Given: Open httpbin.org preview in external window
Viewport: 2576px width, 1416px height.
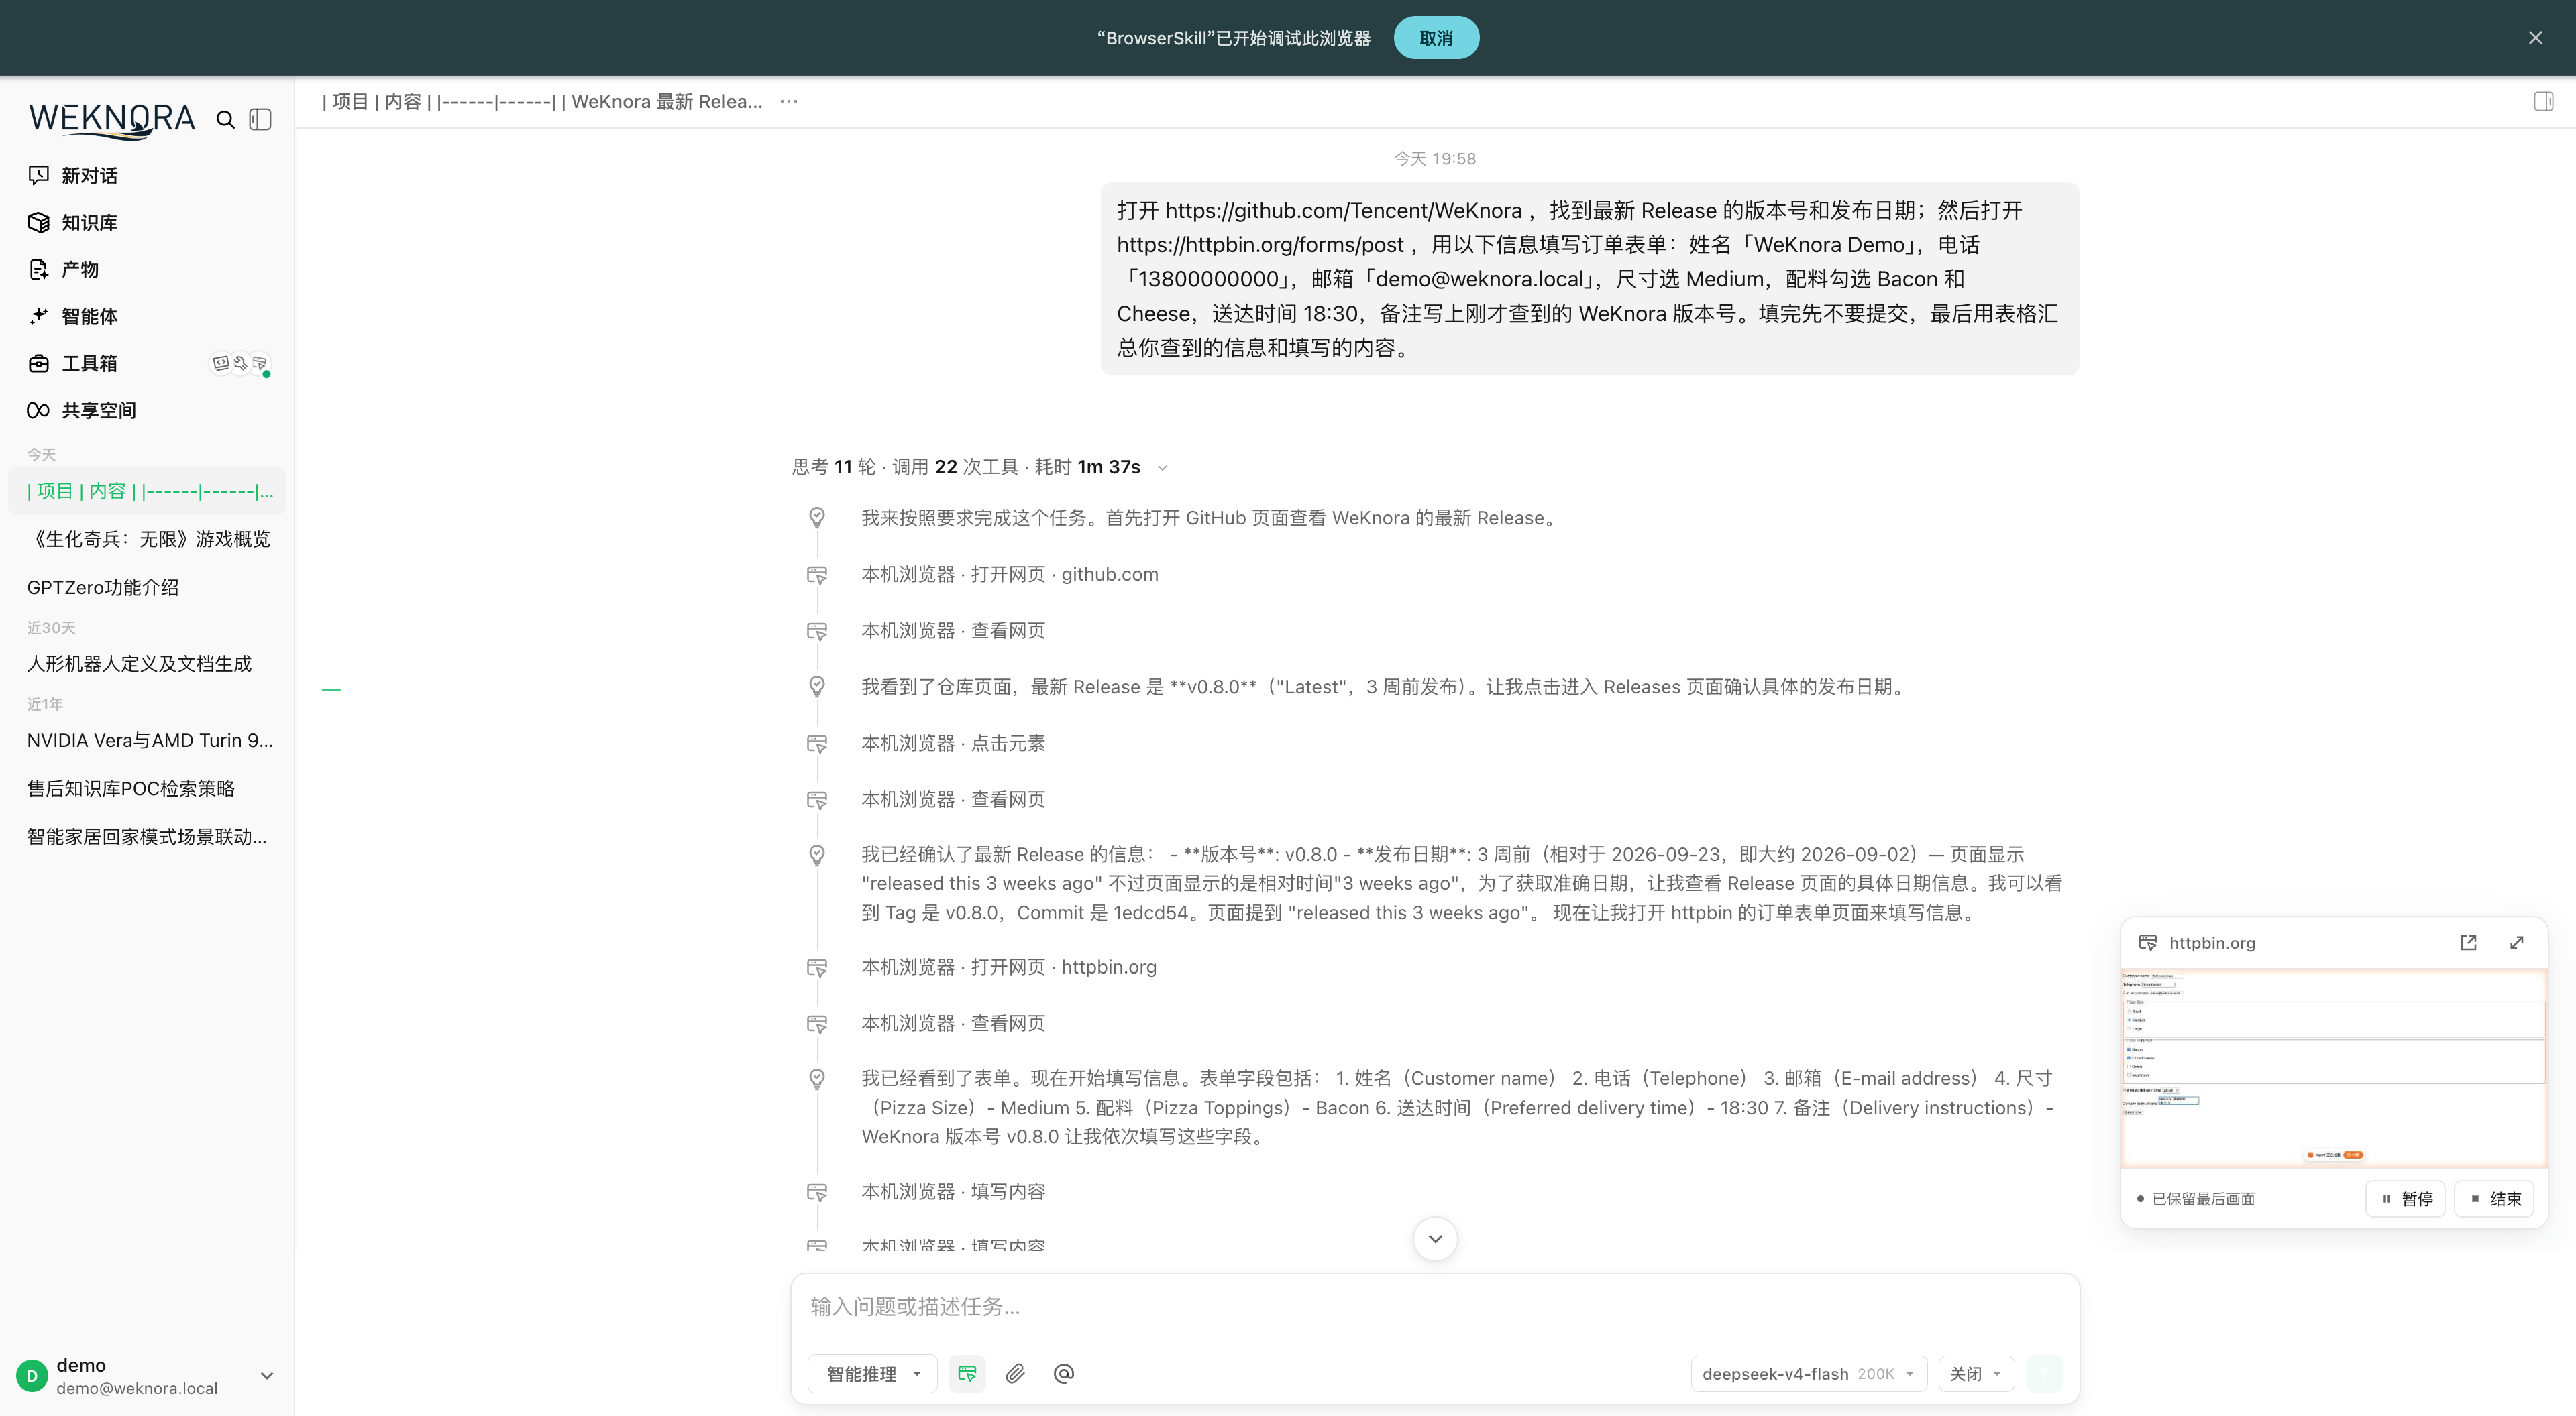Looking at the screenshot, I should 2468,943.
